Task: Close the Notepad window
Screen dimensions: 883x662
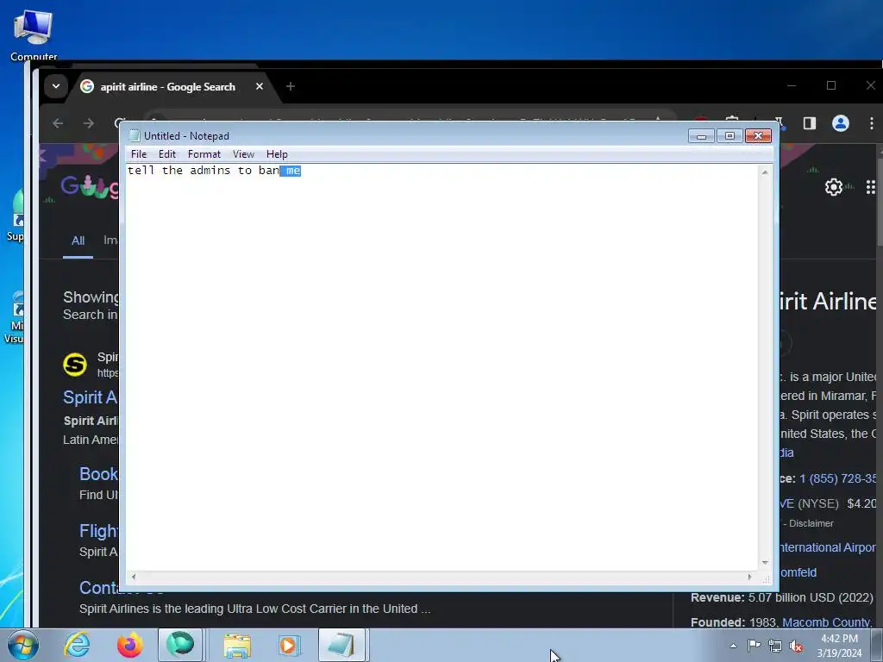Action: [758, 136]
